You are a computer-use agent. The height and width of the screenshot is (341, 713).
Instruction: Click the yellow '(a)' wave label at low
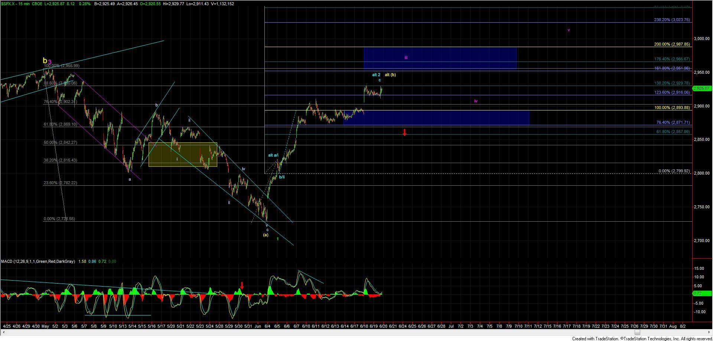(266, 235)
